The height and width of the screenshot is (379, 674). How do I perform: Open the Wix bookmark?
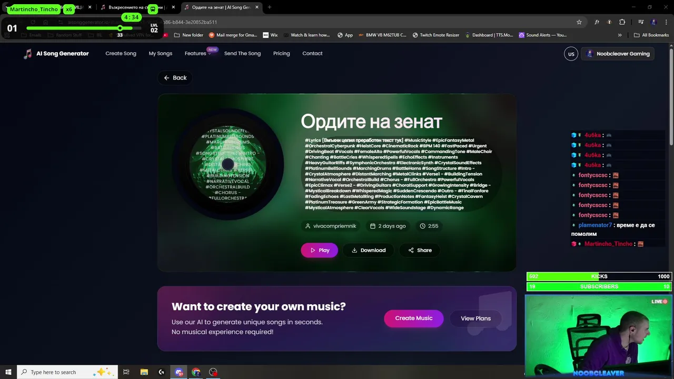coord(270,35)
